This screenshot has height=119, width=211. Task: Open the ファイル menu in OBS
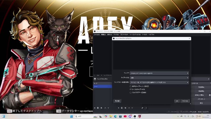point(97,34)
